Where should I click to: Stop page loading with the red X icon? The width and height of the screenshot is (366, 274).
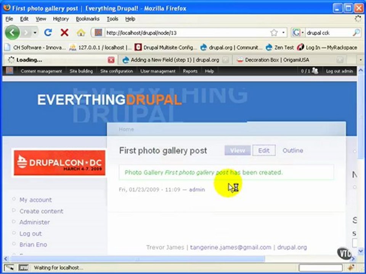pyautogui.click(x=64, y=33)
